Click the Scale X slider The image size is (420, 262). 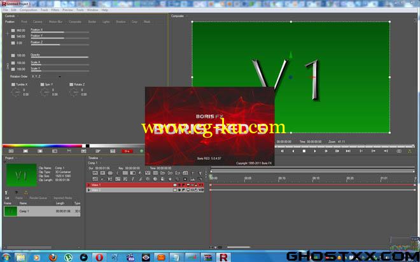pos(59,65)
